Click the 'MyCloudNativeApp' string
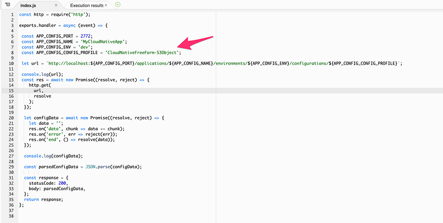 click(x=103, y=42)
